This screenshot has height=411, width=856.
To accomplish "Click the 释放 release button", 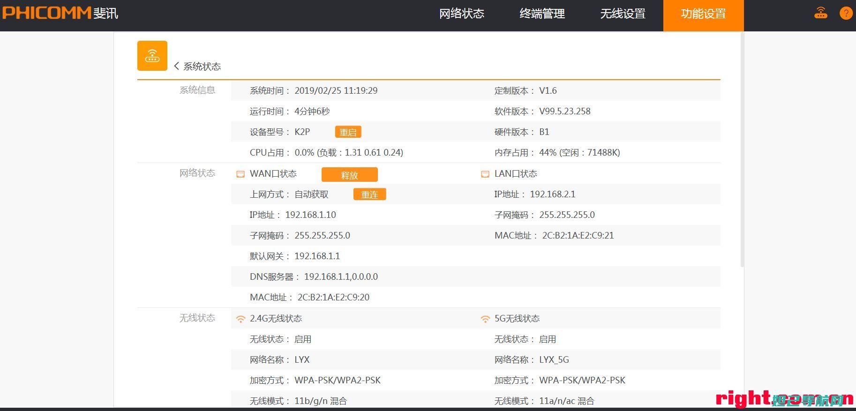I will pyautogui.click(x=349, y=175).
